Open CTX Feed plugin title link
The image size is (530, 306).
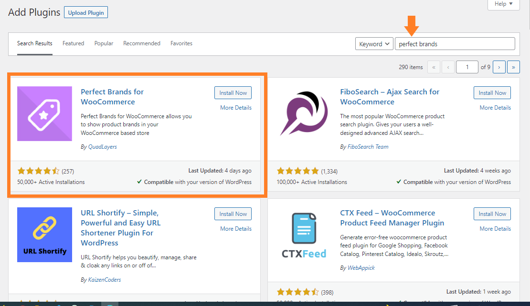click(x=392, y=218)
